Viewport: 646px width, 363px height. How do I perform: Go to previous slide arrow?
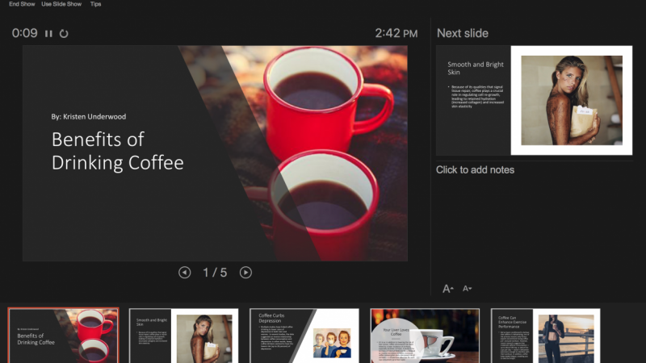(185, 273)
